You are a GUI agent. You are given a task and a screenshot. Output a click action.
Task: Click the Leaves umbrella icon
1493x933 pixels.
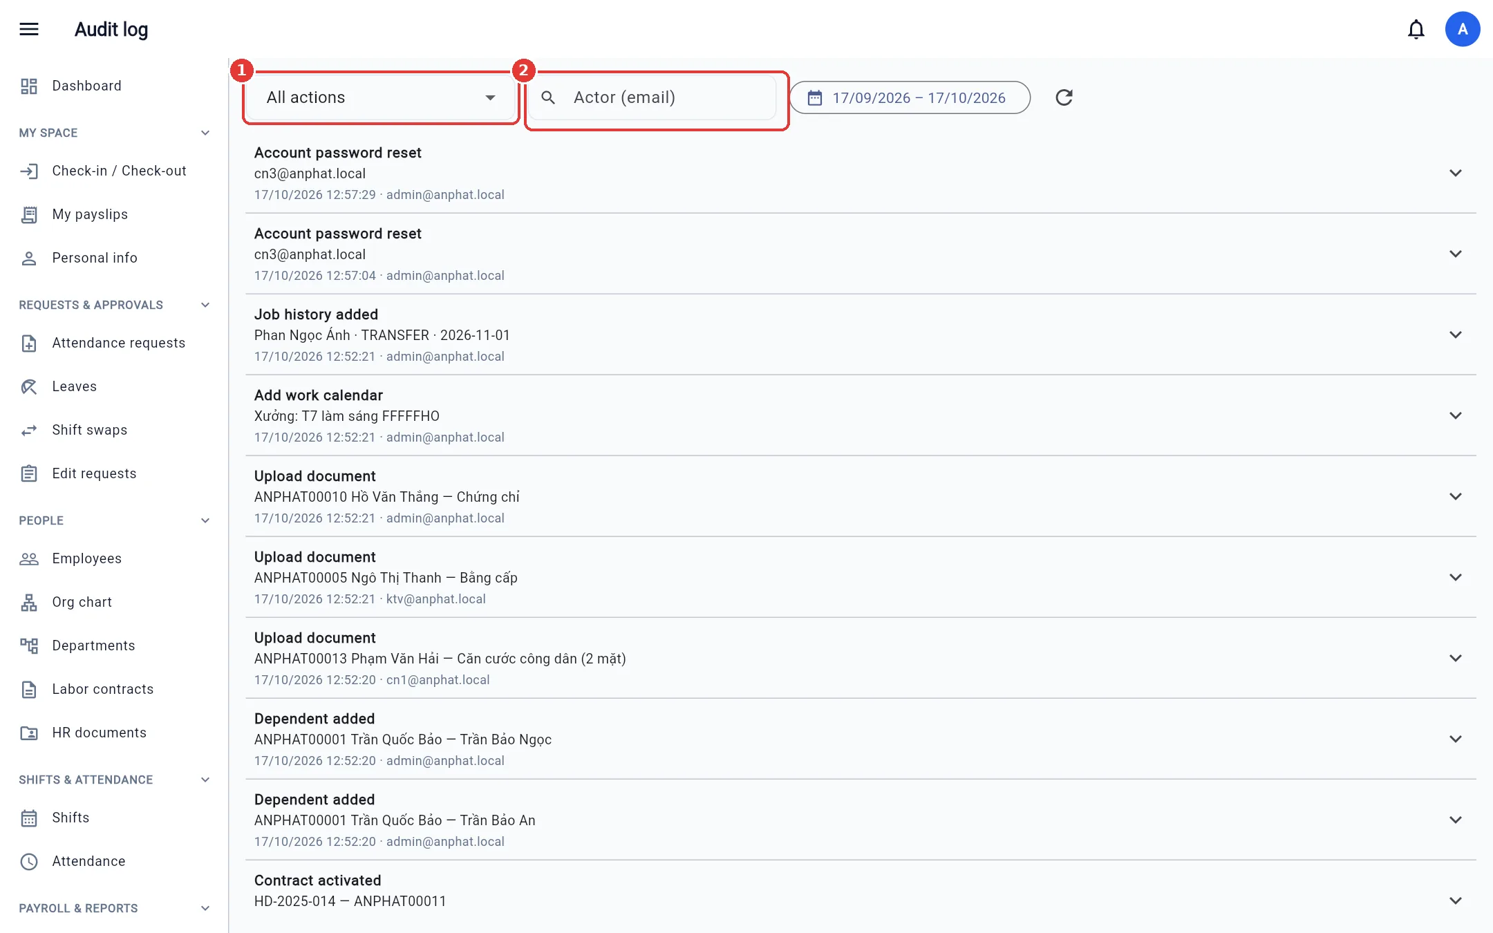pos(29,386)
